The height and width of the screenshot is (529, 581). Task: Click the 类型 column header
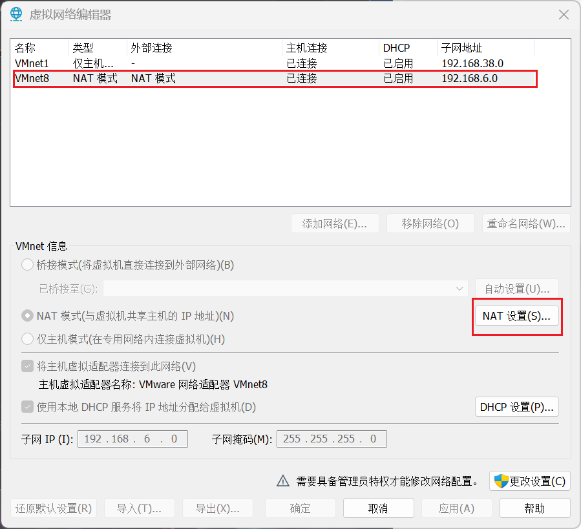(x=98, y=48)
